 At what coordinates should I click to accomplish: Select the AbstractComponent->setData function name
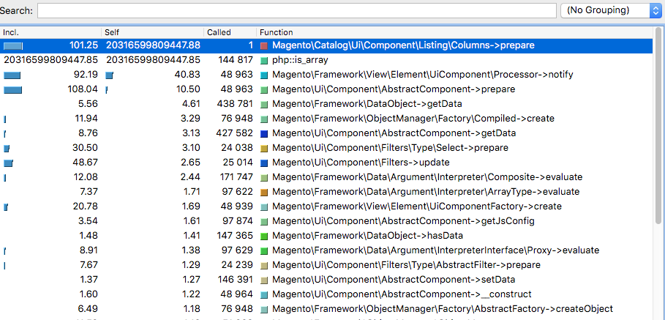tap(394, 280)
